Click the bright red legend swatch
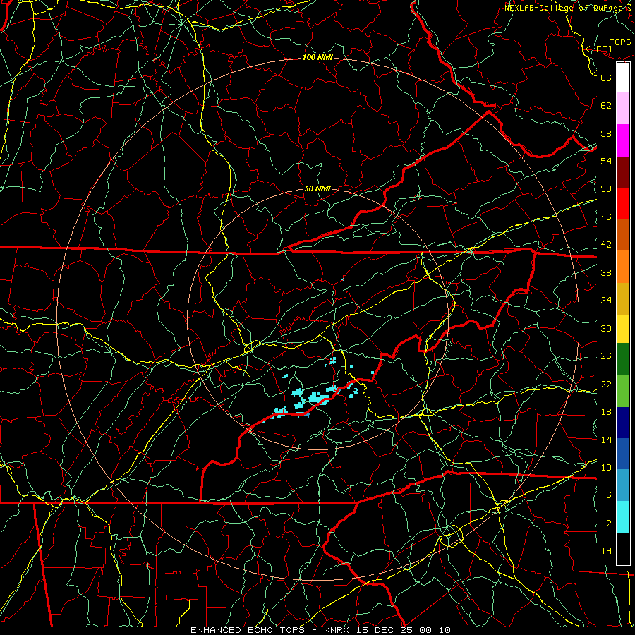This screenshot has height=635, width=635. pos(623,203)
